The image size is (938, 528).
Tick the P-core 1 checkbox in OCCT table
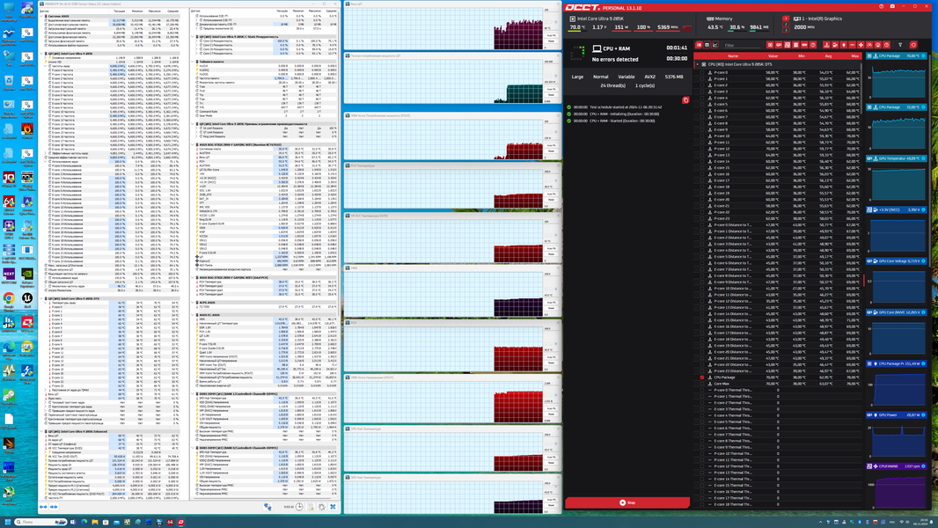(x=701, y=79)
